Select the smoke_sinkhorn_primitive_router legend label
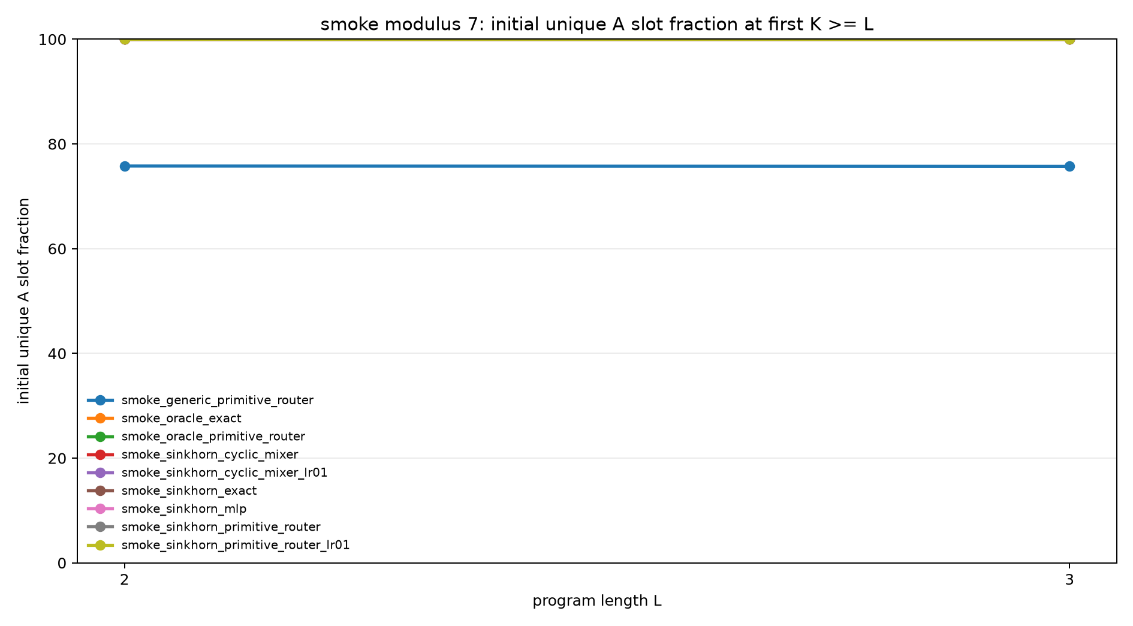Image resolution: width=1133 pixels, height=626 pixels. (221, 527)
